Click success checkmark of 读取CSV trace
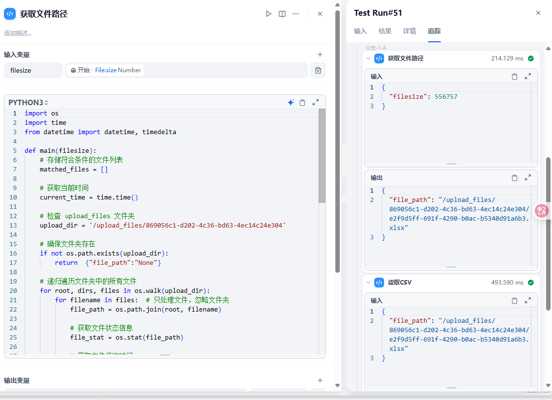The width and height of the screenshot is (552, 400). (x=531, y=283)
